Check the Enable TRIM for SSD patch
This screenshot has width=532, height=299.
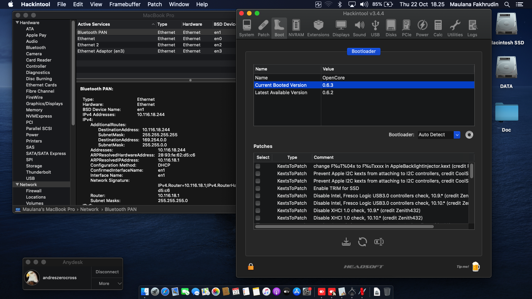coord(258,188)
